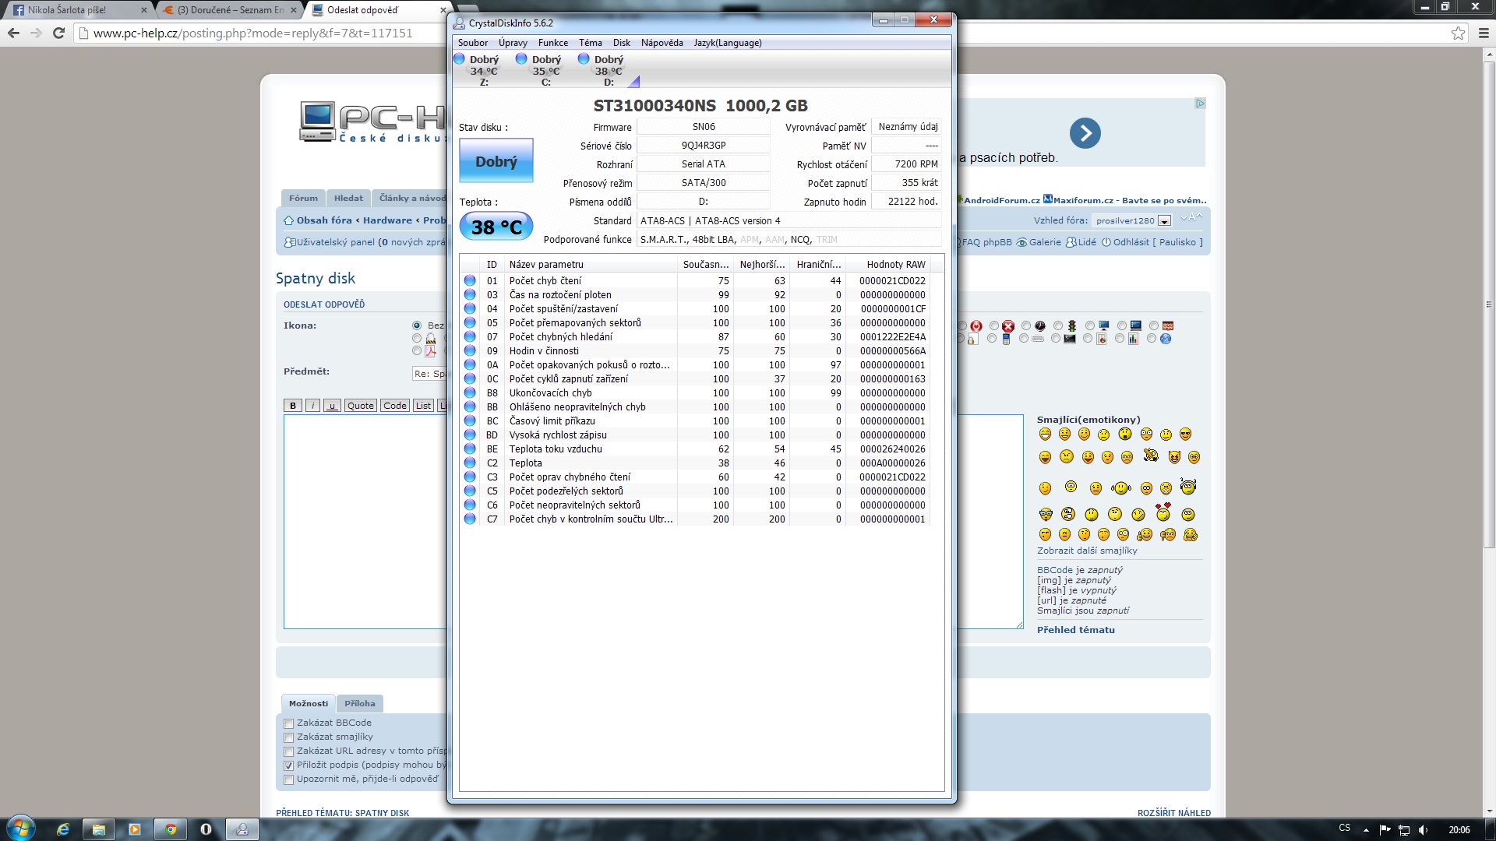1496x841 pixels.
Task: Click the Odhlásit [ Paulisko ] link
Action: (x=1152, y=242)
